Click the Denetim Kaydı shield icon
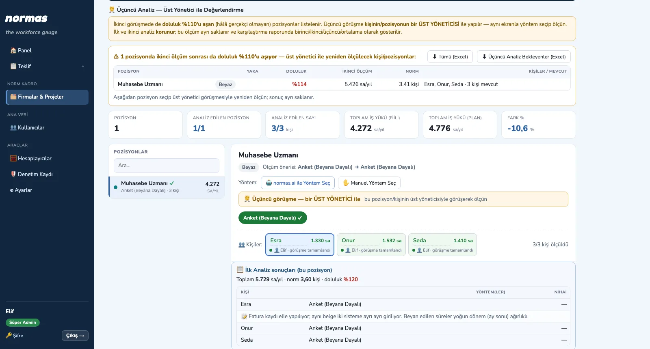Viewport: 650px width, 349px height. [x=13, y=174]
